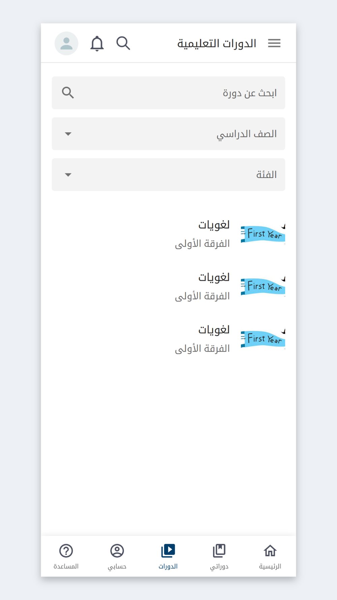Image resolution: width=337 pixels, height=600 pixels.
Task: Click the user profile avatar
Action: (66, 43)
